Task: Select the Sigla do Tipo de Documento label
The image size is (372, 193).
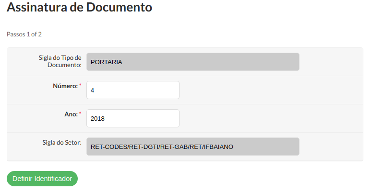Action: (60, 61)
